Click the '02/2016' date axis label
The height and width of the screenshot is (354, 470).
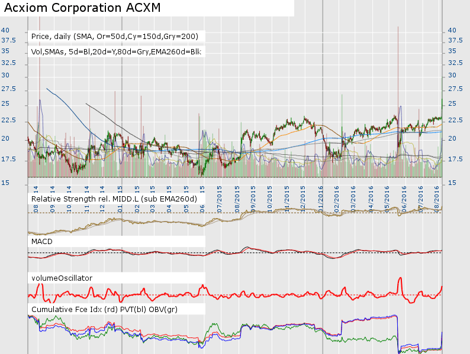[x=337, y=199]
